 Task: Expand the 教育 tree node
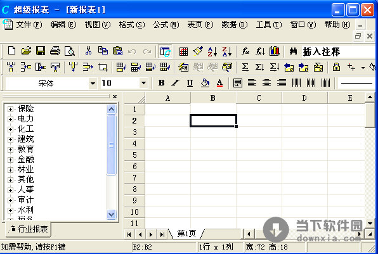[x=10, y=149]
